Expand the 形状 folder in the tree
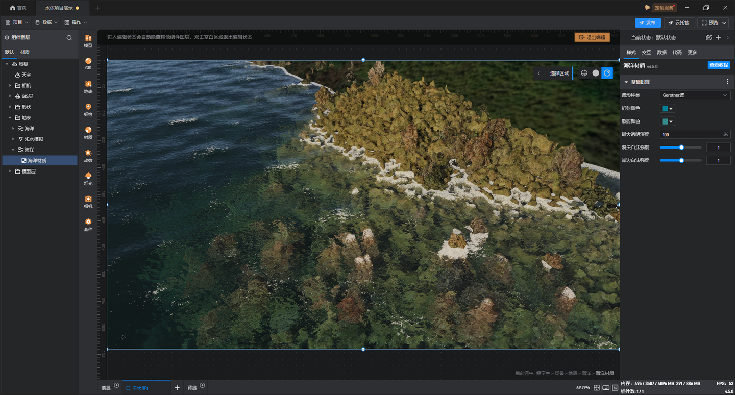 tap(10, 107)
